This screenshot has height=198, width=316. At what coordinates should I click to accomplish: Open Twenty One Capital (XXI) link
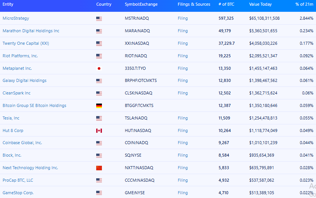pos(26,43)
